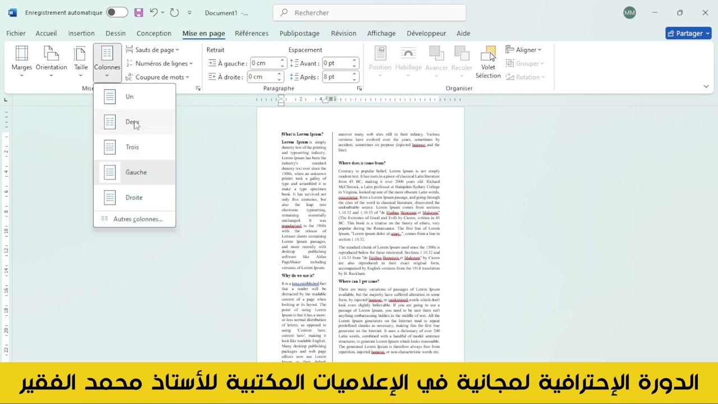Edit the Avant spacing field
This screenshot has height=404, width=718.
tap(337, 63)
